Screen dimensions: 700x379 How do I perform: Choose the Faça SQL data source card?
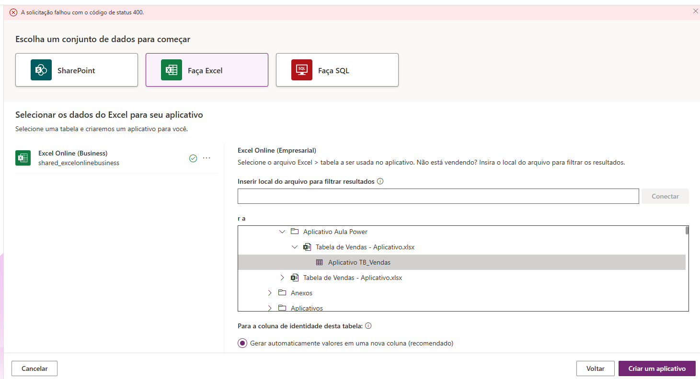(337, 70)
